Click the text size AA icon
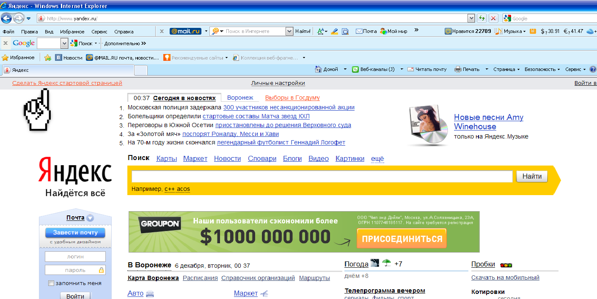Screen dimensions: 597x299 tap(321, 31)
